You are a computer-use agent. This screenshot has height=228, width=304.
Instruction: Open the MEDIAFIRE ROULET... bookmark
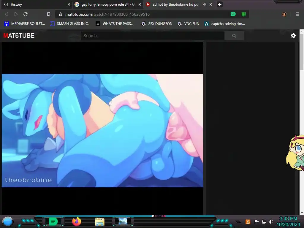pyautogui.click(x=24, y=24)
